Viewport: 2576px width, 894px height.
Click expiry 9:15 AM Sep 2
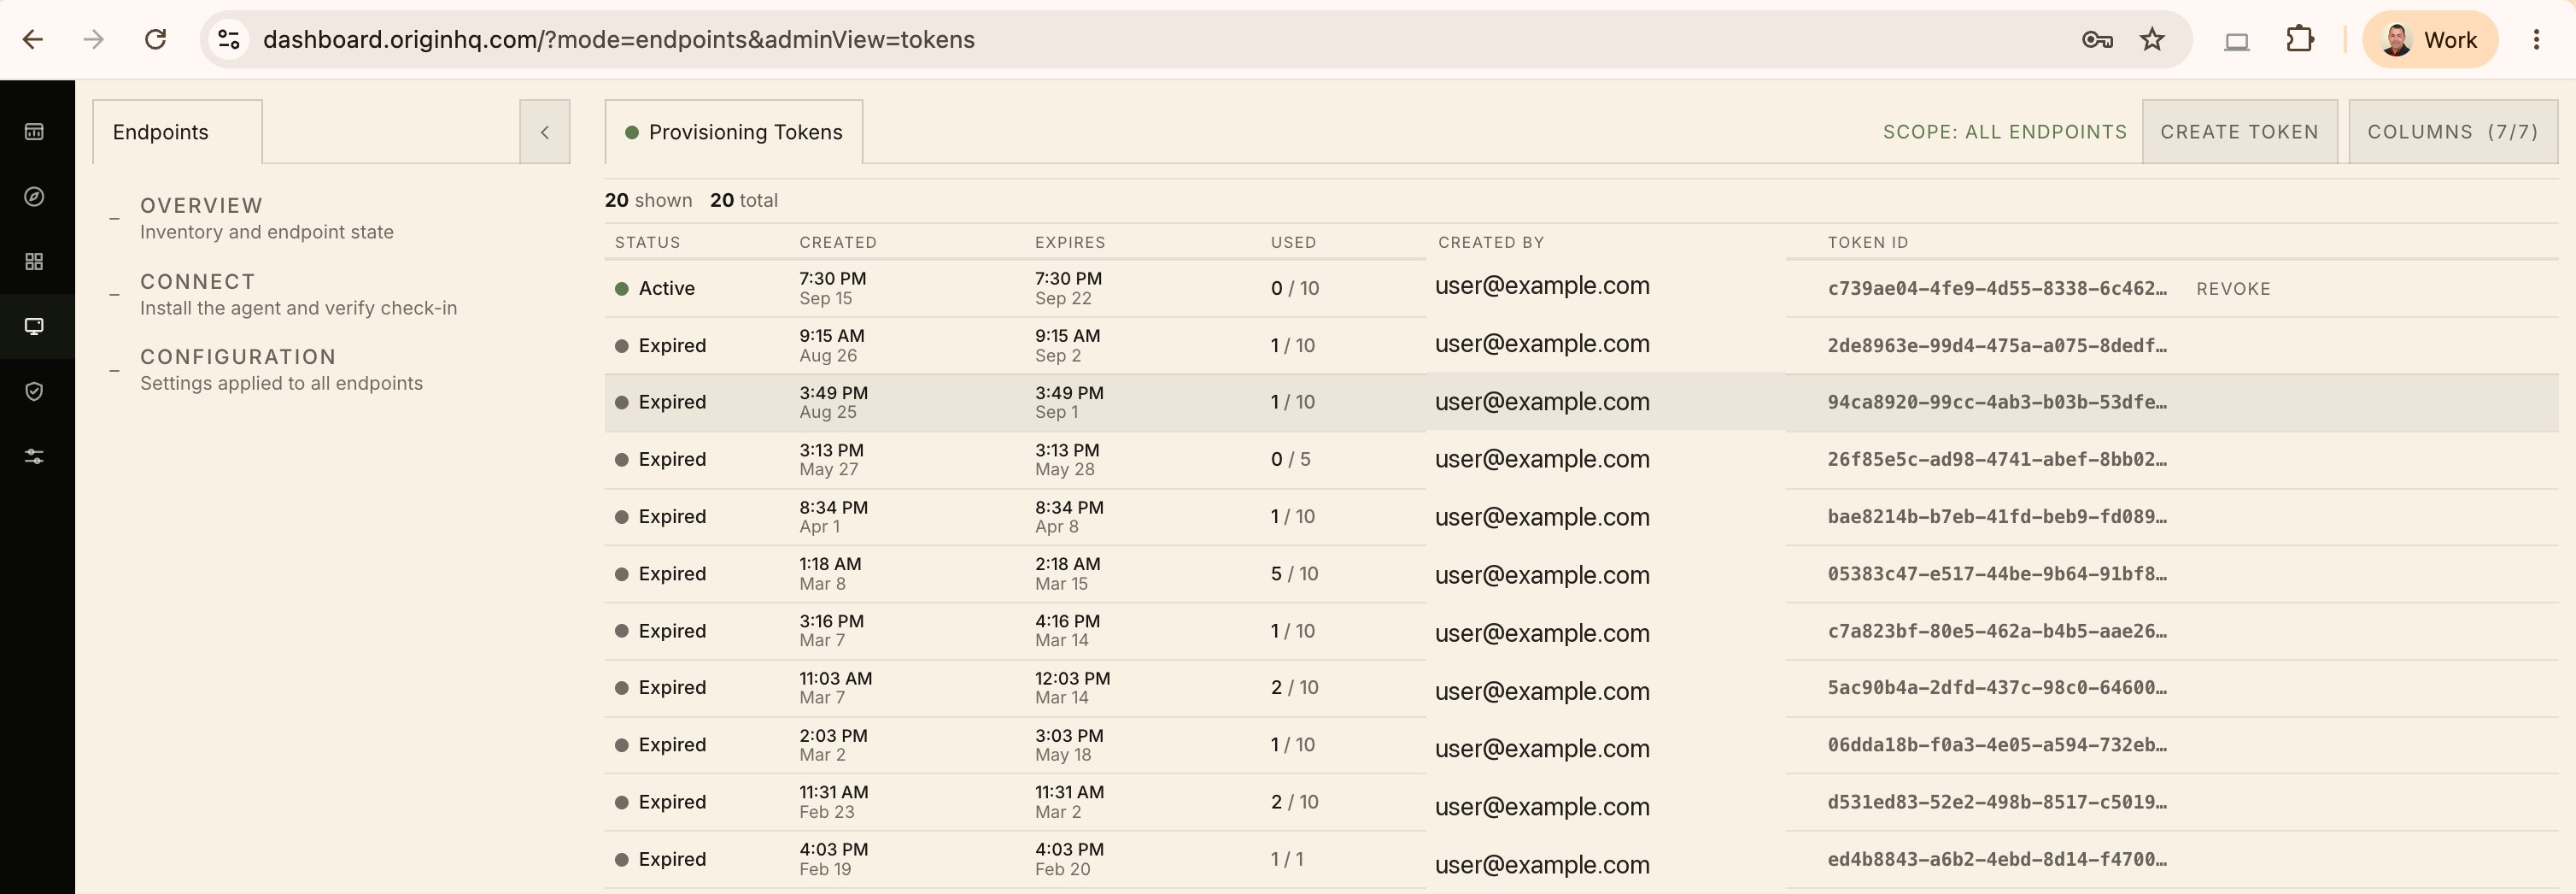[1067, 345]
